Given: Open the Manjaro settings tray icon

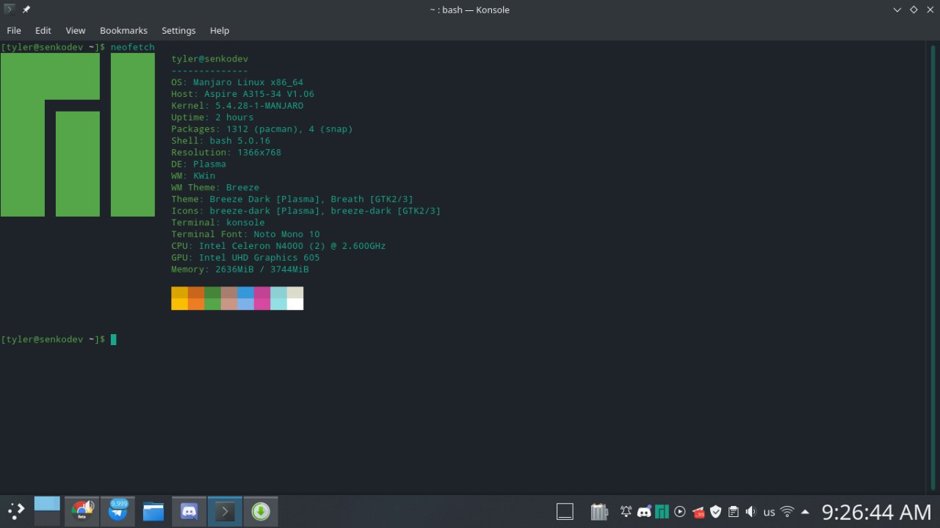Looking at the screenshot, I should coord(662,511).
